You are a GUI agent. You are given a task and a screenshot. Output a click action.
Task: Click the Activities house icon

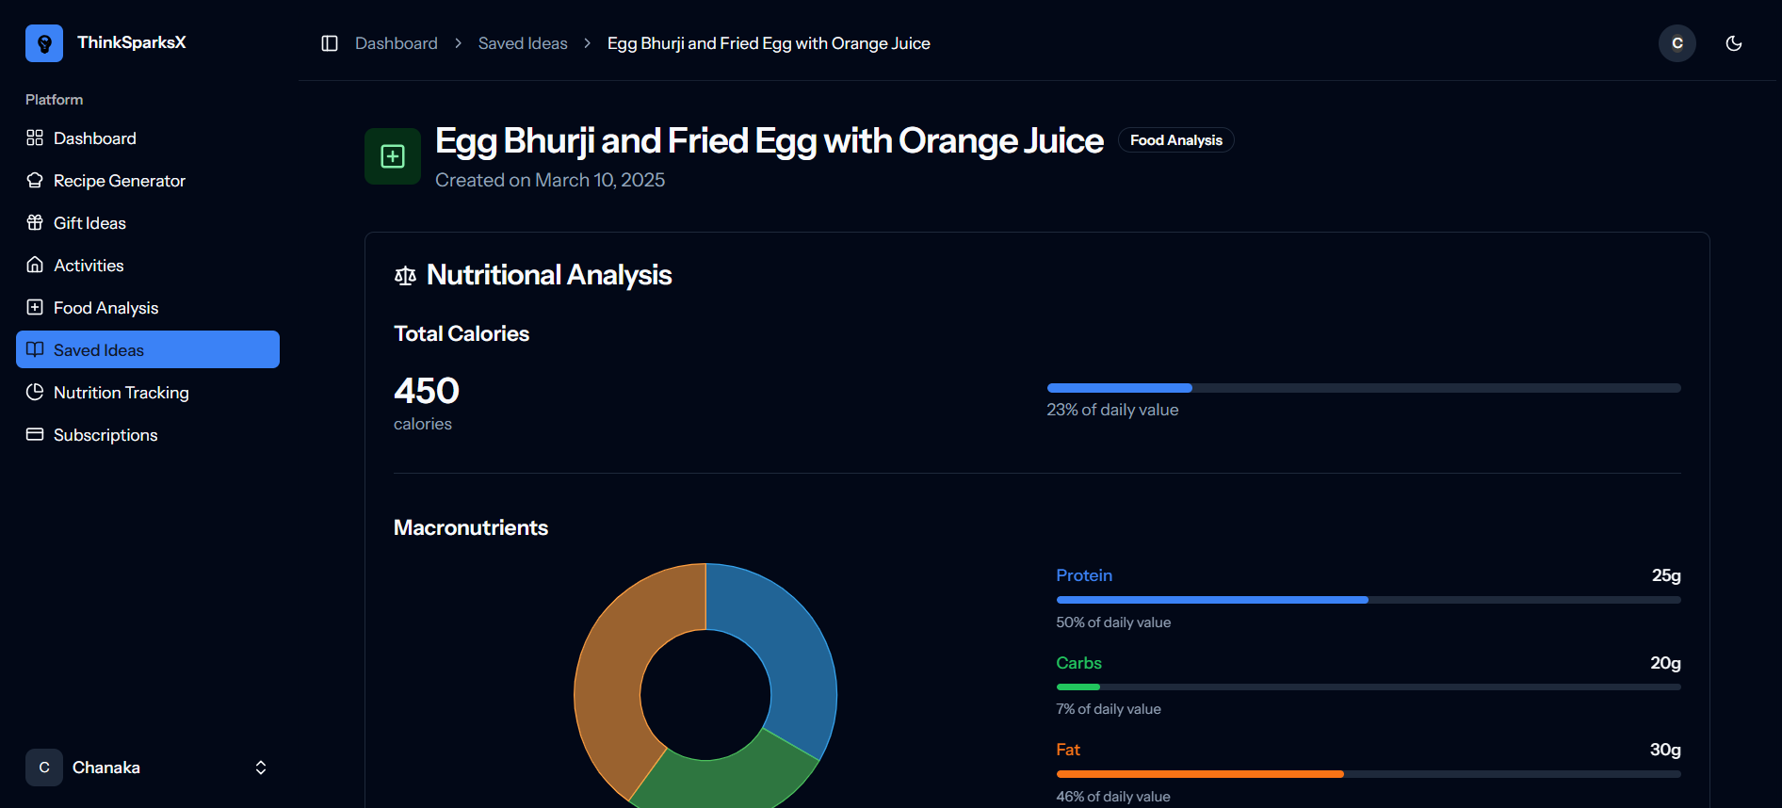pyautogui.click(x=35, y=266)
